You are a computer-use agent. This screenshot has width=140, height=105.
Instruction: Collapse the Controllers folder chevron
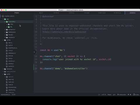5,22
